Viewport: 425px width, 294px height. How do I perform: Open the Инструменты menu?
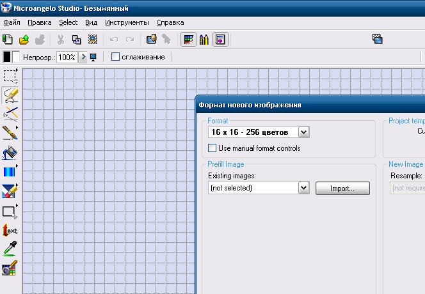(x=127, y=23)
